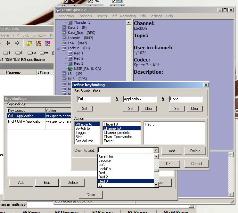Open the Players menu
The height and width of the screenshot is (213, 238).
[101, 16]
